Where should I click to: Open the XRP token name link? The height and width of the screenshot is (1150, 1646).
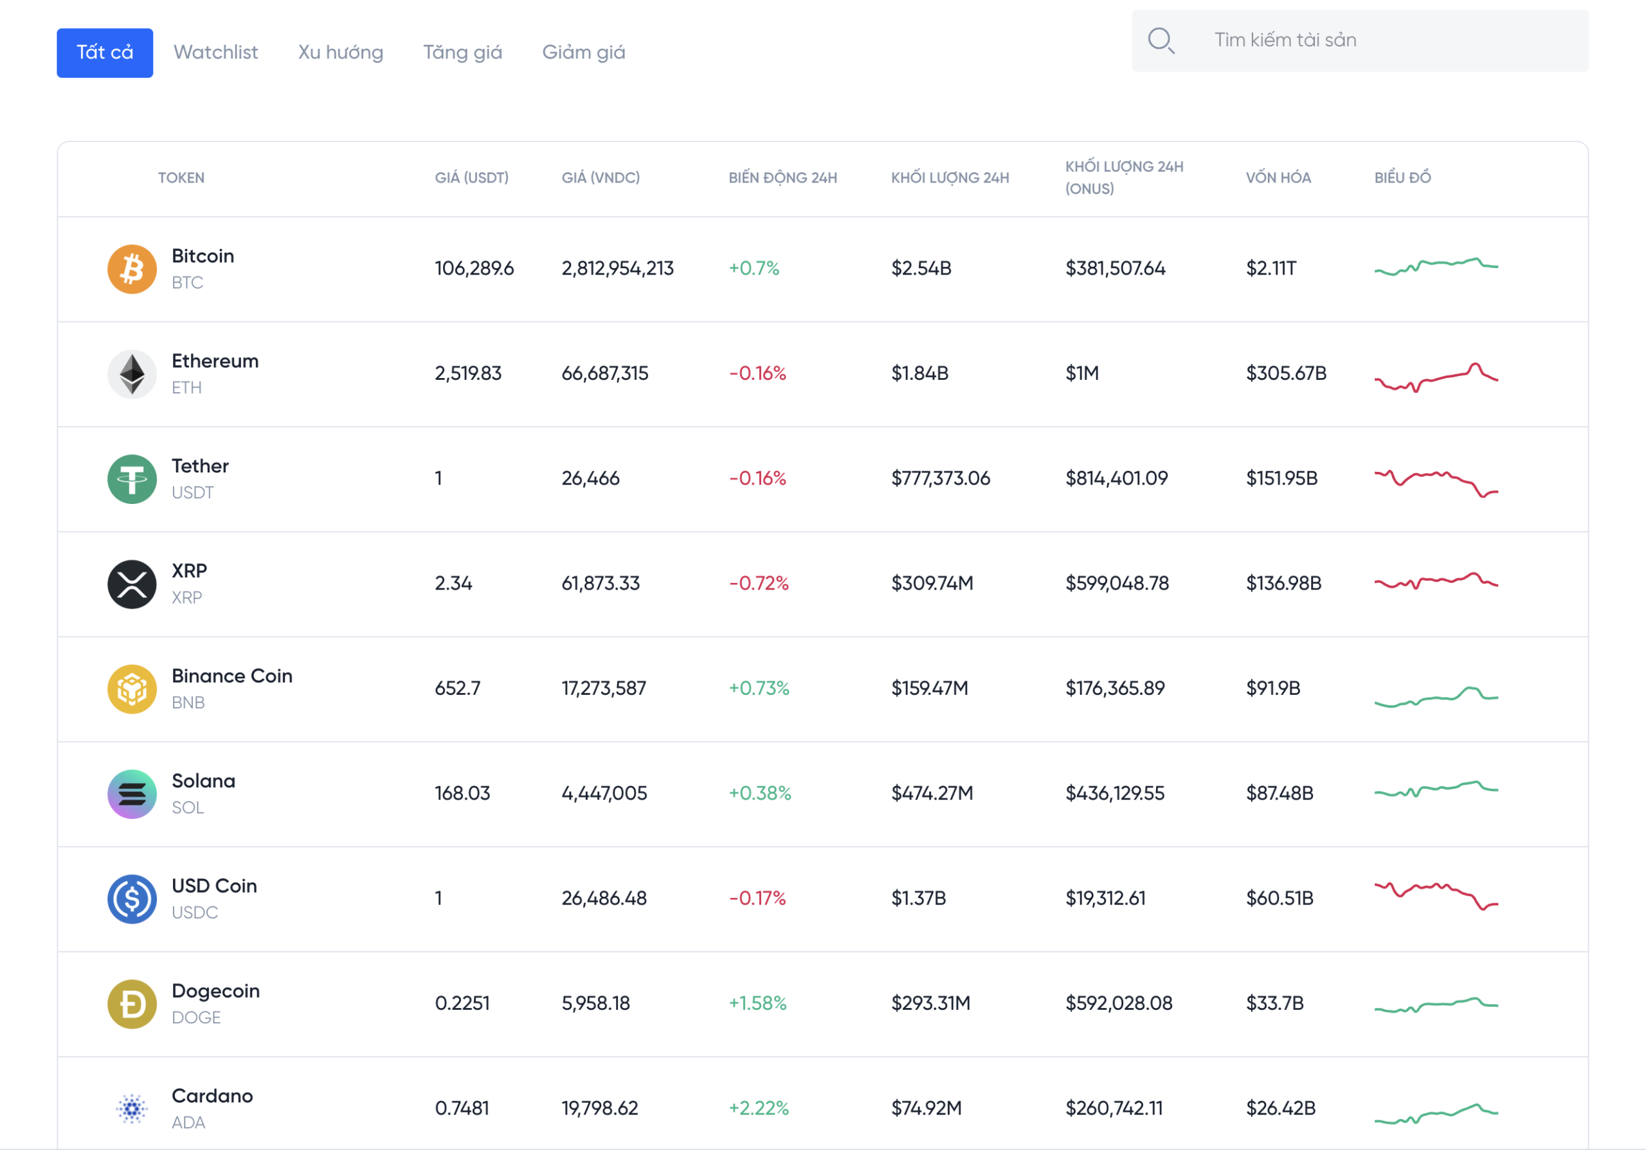[189, 571]
